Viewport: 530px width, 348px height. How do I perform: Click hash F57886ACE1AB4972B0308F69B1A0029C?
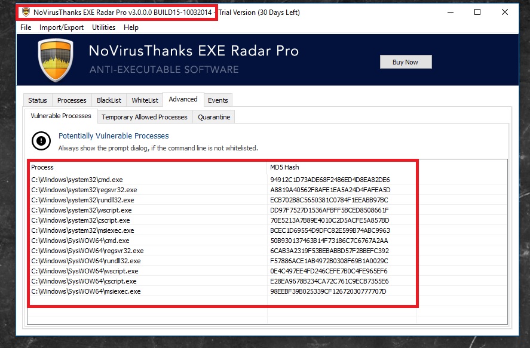pyautogui.click(x=329, y=261)
